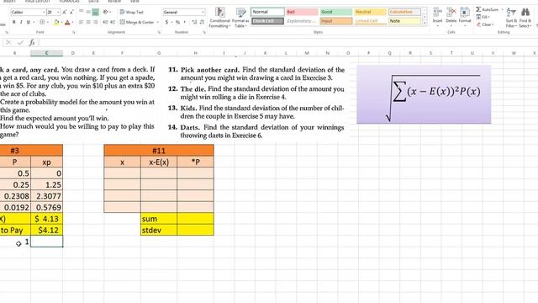Apply the red Font Color
The height and width of the screenshot is (303, 538).
click(67, 23)
